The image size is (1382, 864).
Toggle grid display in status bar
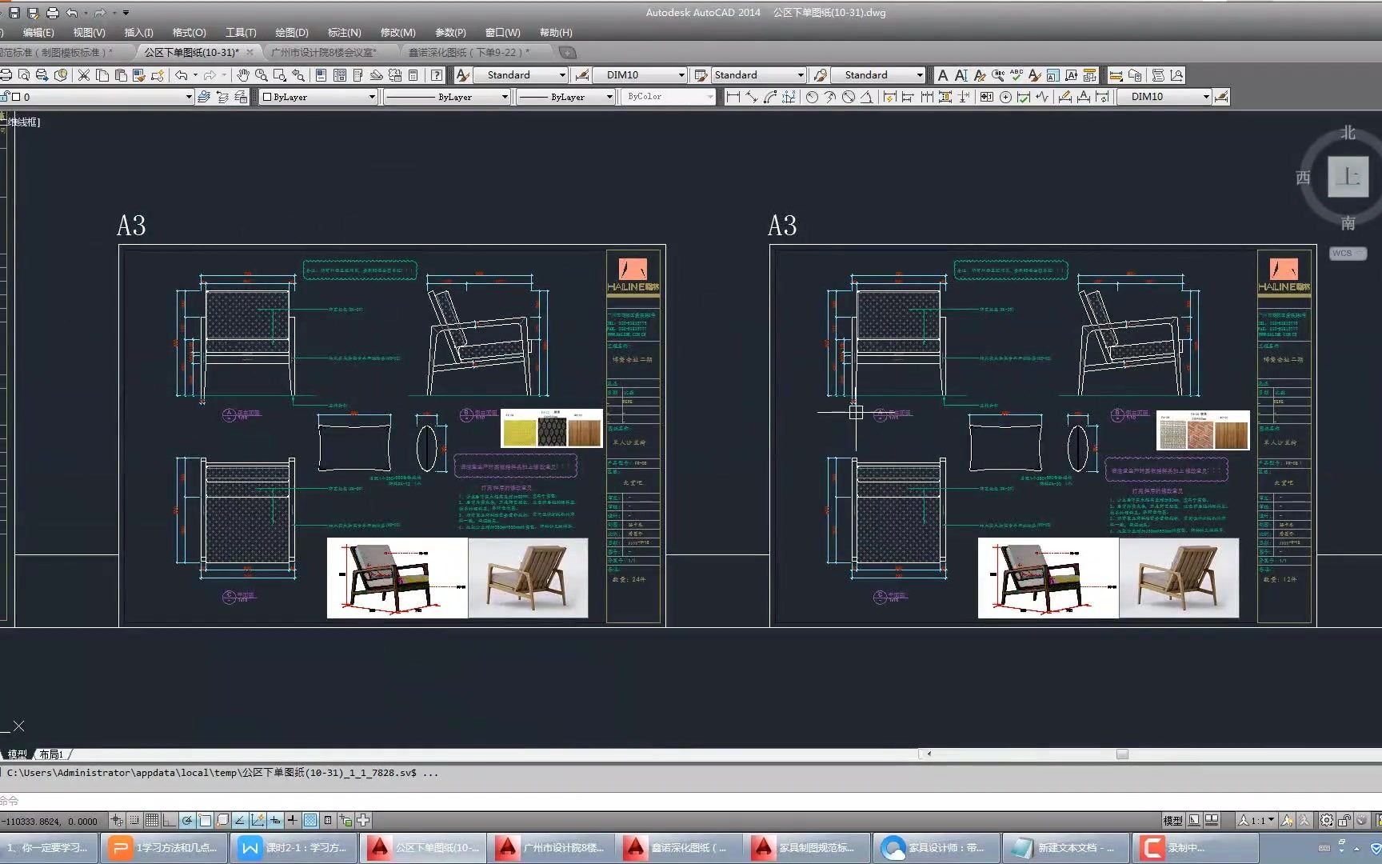tap(152, 820)
